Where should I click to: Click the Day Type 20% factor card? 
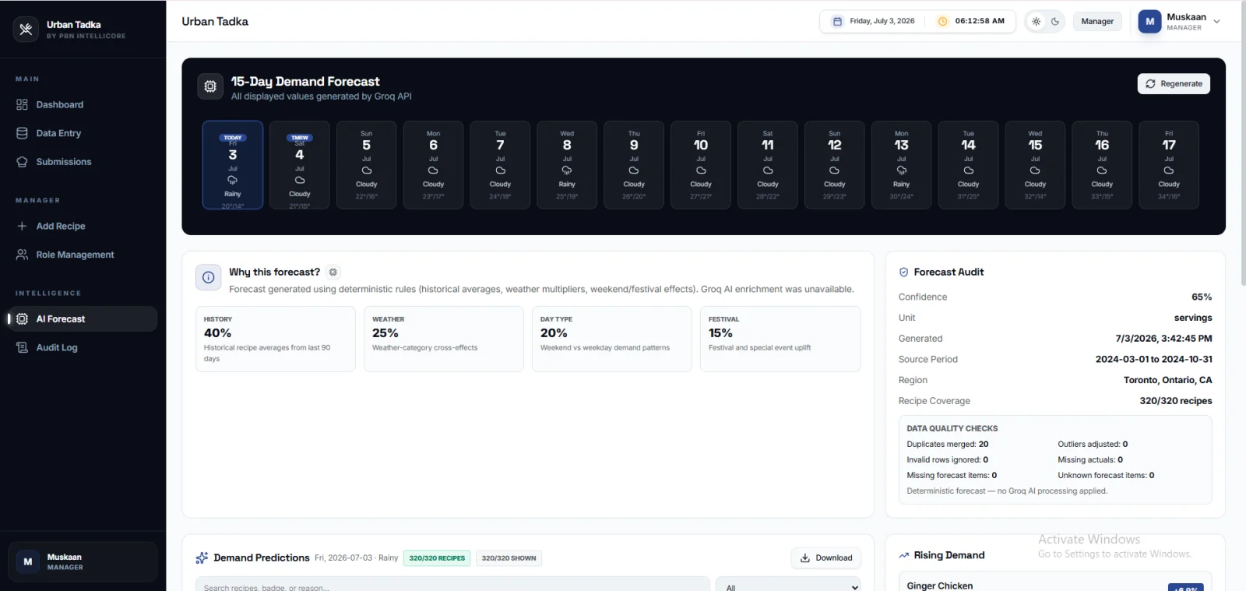[612, 339]
